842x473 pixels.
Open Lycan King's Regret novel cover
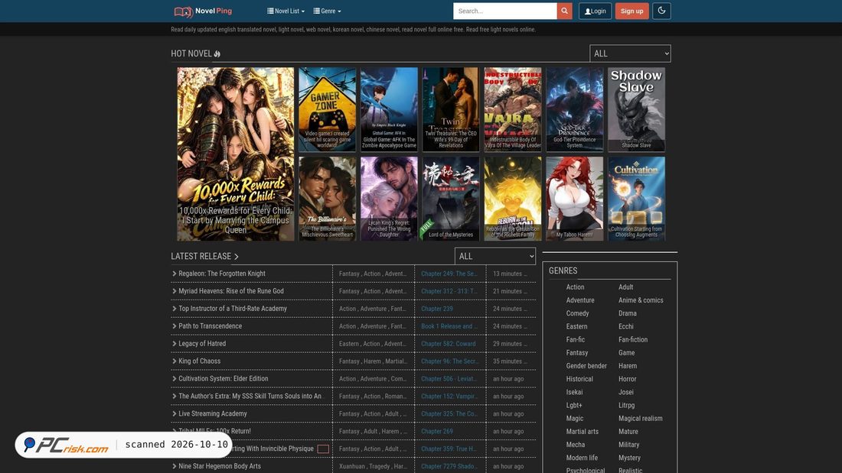tap(389, 199)
